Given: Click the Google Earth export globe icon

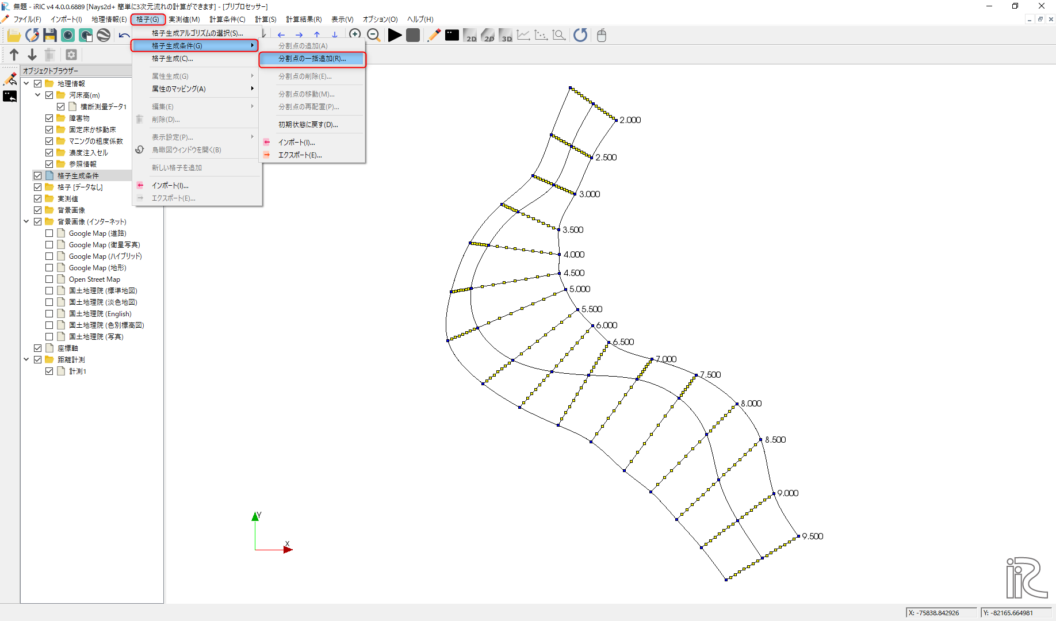Looking at the screenshot, I should (x=104, y=36).
